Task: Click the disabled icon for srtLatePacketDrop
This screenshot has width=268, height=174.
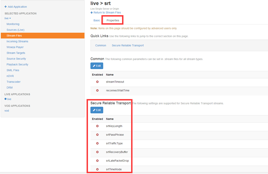Action: [x=97, y=161]
